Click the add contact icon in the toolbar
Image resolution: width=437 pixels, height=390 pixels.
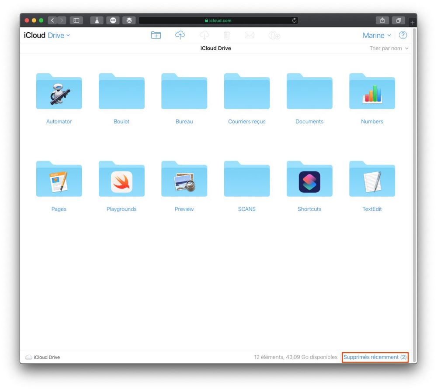point(274,35)
